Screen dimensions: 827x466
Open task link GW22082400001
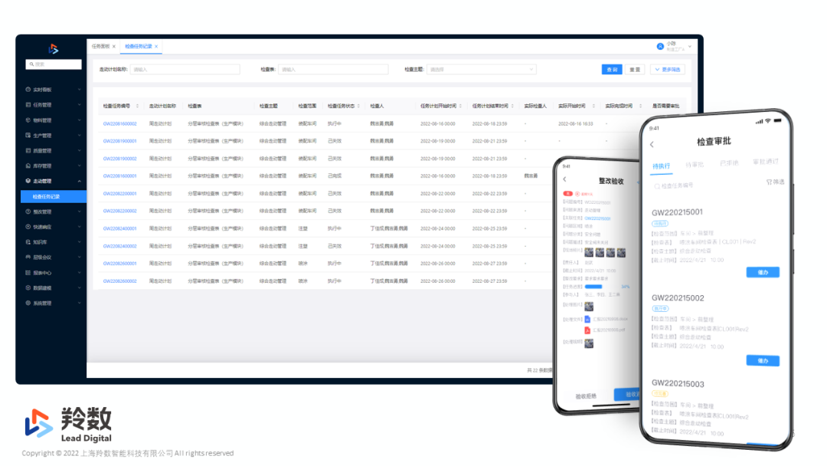119,228
